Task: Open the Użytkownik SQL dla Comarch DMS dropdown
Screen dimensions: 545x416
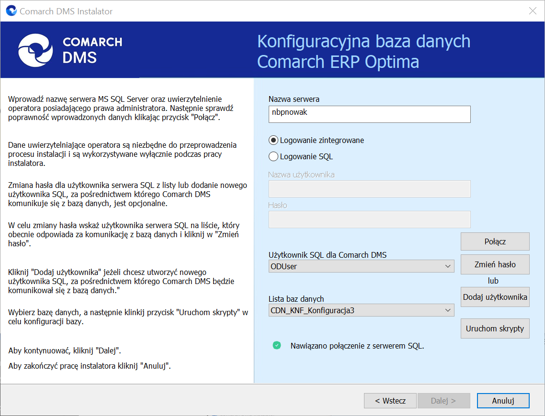Action: pos(361,266)
